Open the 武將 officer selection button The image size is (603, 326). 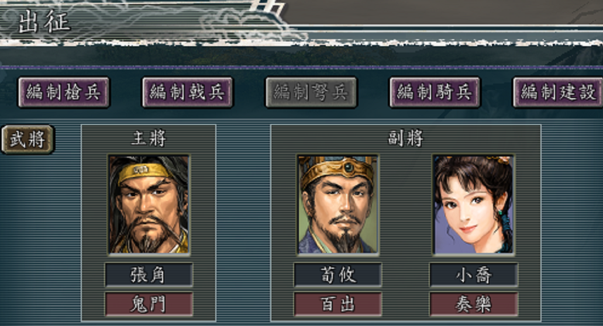point(27,139)
